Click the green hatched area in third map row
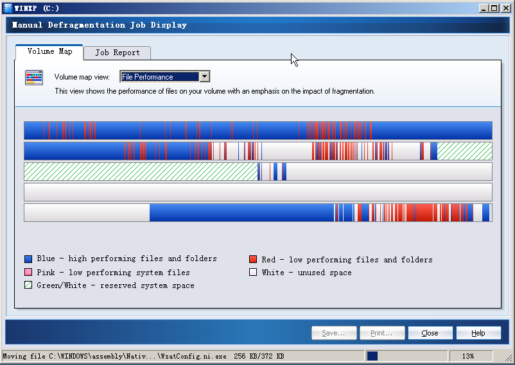Screen dimensions: 515x365 141,171
